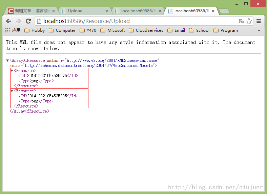This screenshot has width=267, height=194.
Task: Click the browser forward arrow
Action: tap(18, 21)
